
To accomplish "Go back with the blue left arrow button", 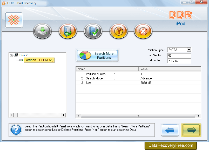I will tap(170, 130).
